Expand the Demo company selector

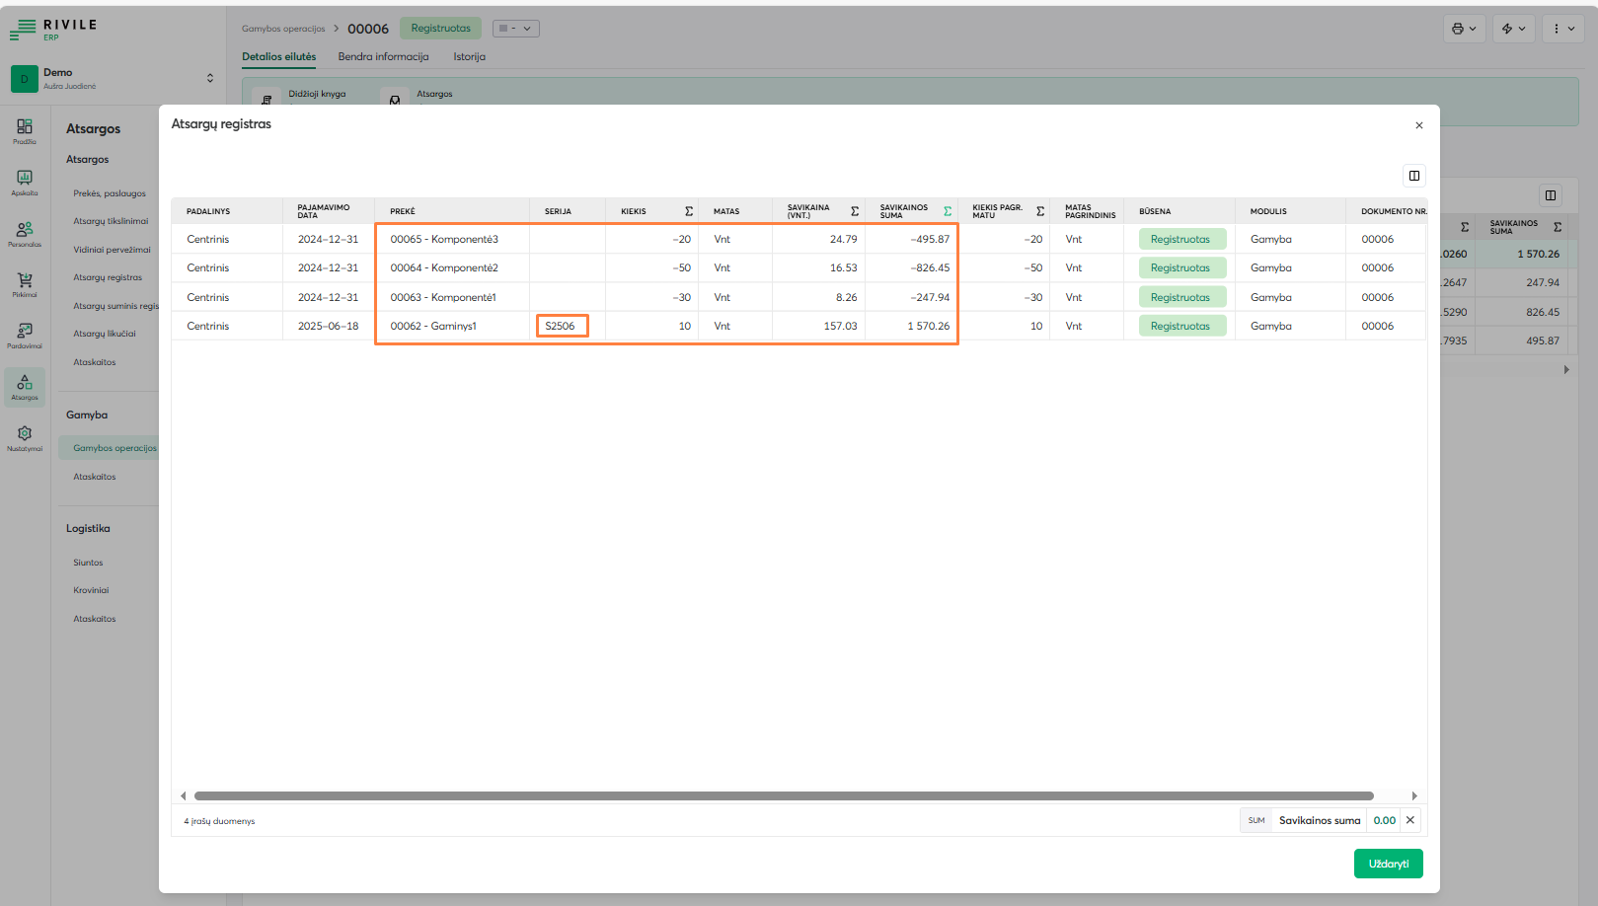tap(209, 78)
